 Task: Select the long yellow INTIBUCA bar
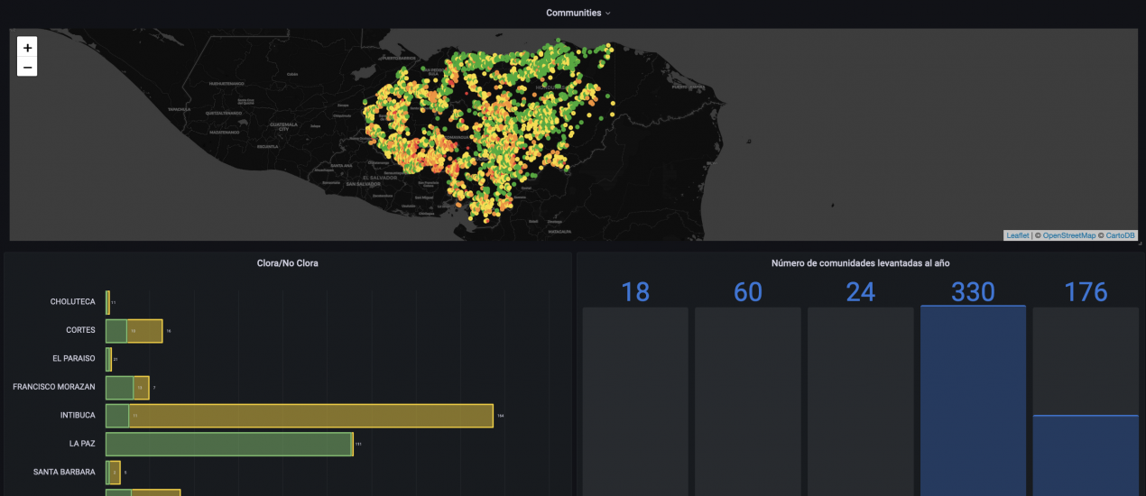point(311,416)
